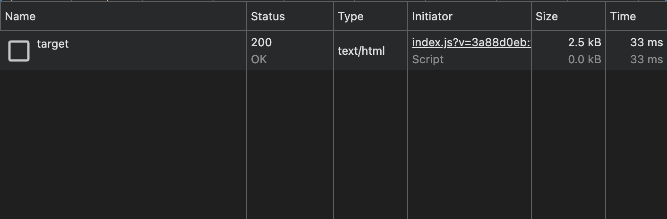Sort by the Type column header
This screenshot has width=667, height=219.
pos(351,17)
